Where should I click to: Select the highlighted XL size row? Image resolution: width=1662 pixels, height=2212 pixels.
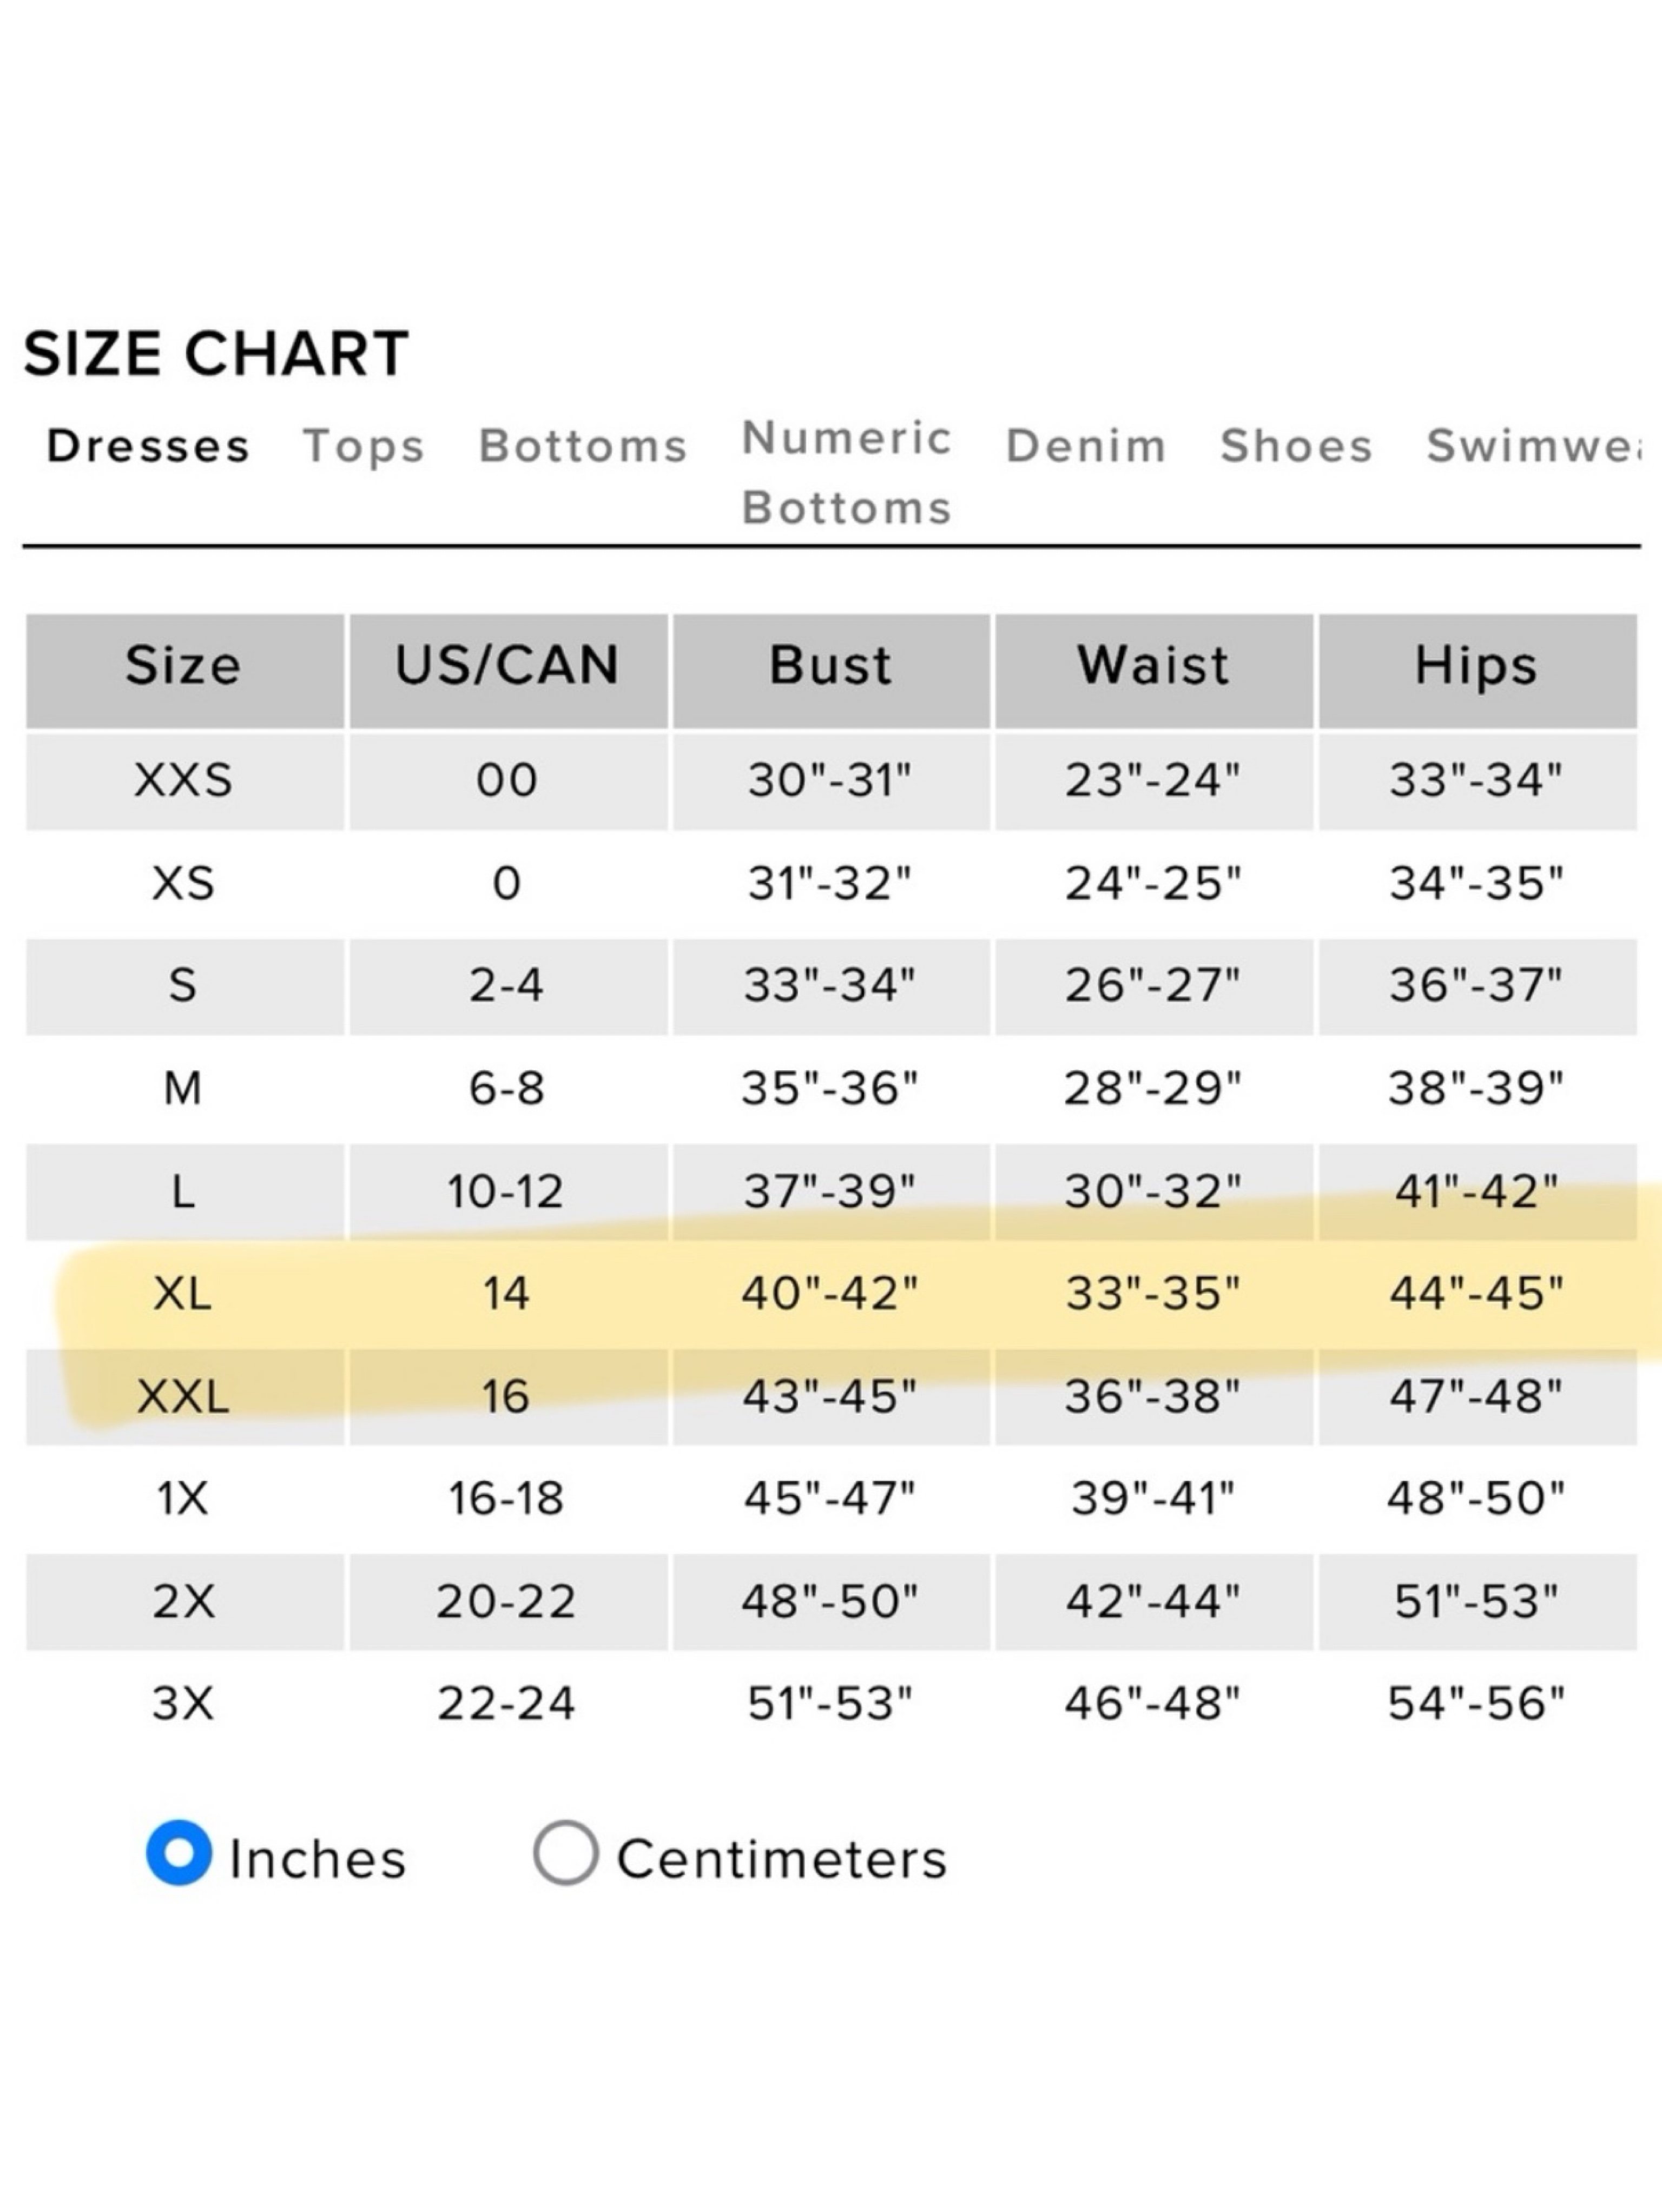832,1294
